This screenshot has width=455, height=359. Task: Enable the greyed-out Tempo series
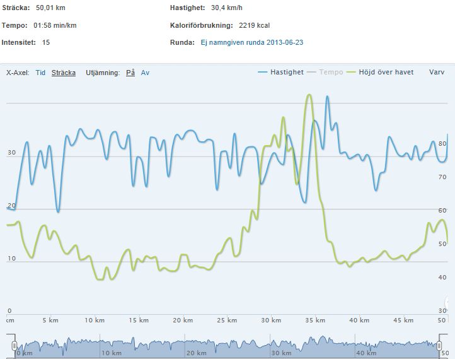pos(331,73)
